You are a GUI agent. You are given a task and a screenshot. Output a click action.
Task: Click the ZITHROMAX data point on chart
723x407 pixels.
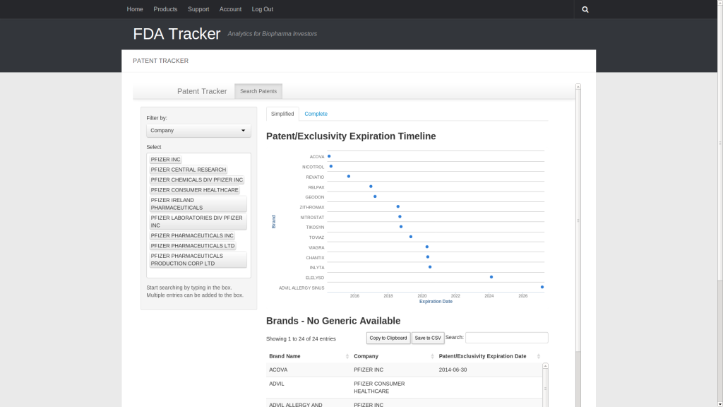398,207
